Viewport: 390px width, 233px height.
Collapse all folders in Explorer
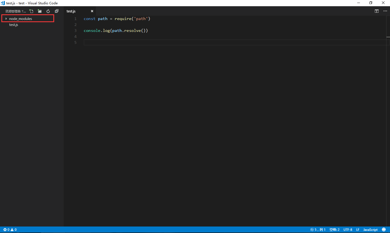tap(56, 11)
